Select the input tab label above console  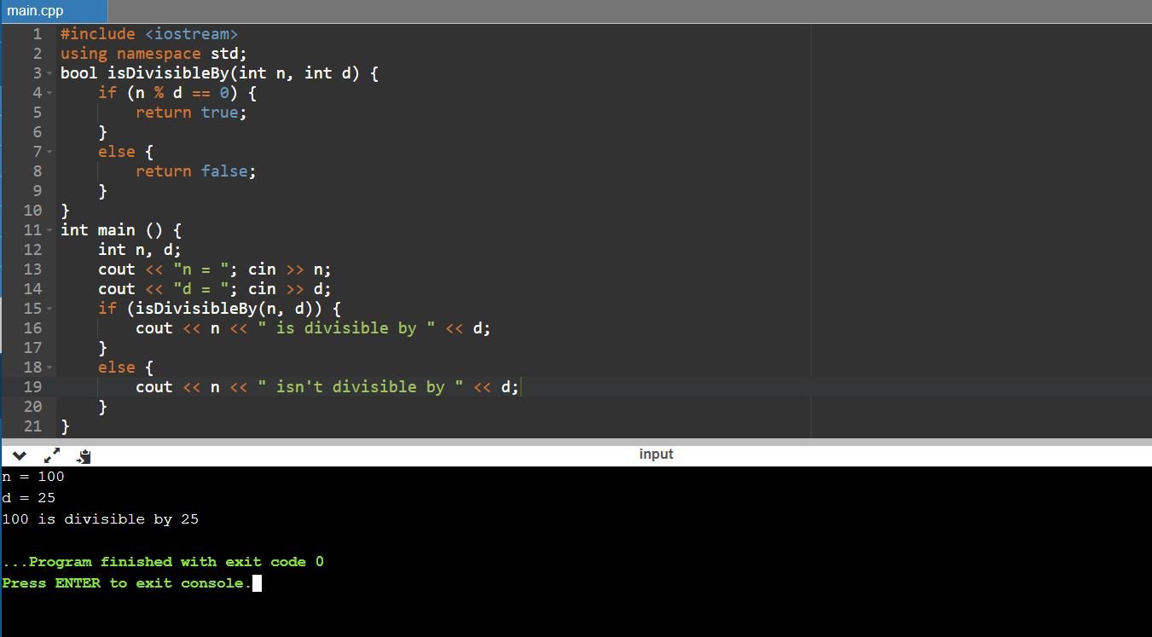coord(656,454)
